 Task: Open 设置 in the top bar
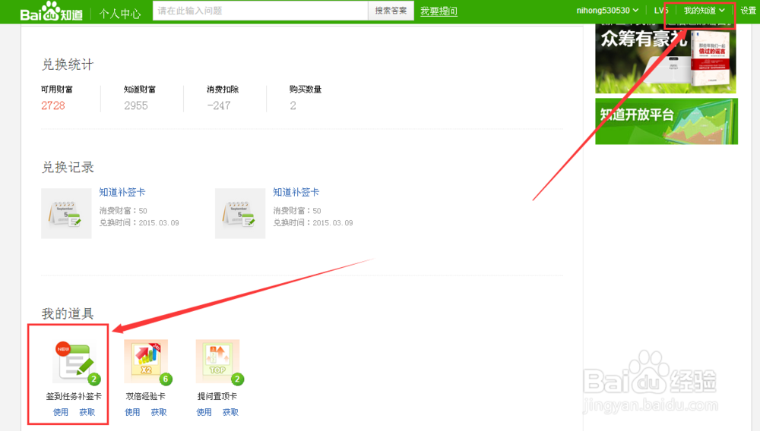(748, 10)
